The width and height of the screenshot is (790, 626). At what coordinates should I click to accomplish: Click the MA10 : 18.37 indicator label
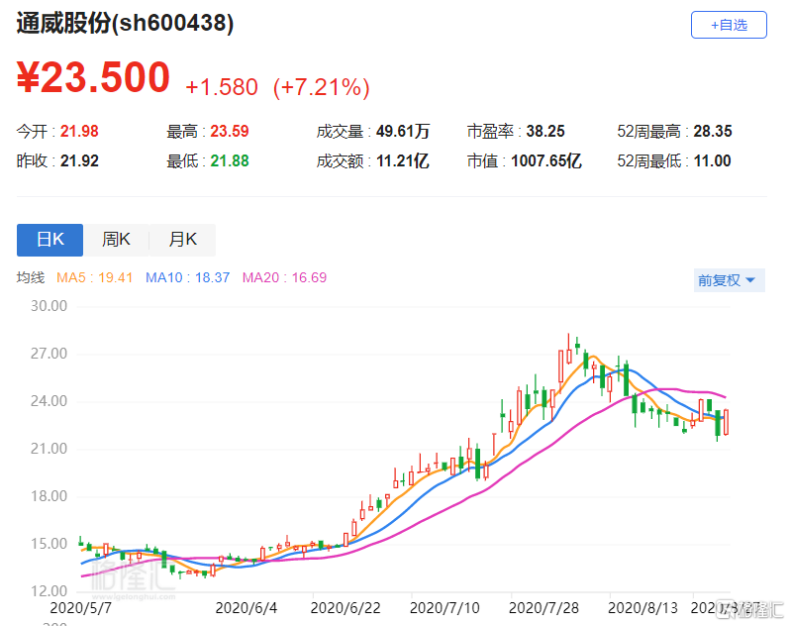(x=187, y=277)
